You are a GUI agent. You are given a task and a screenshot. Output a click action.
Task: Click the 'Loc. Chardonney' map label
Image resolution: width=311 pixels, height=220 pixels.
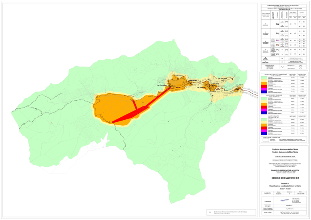pos(162,85)
